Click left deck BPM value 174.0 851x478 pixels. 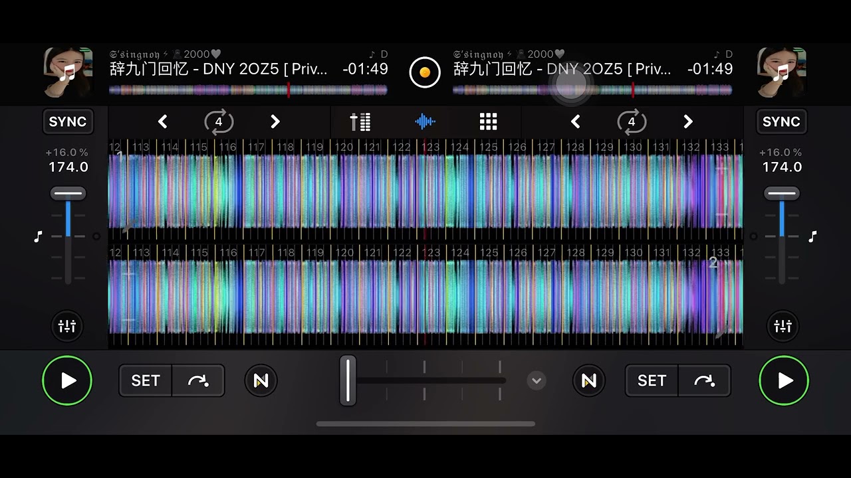(x=68, y=167)
